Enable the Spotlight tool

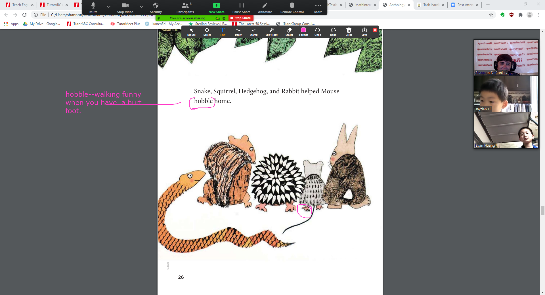click(x=271, y=32)
